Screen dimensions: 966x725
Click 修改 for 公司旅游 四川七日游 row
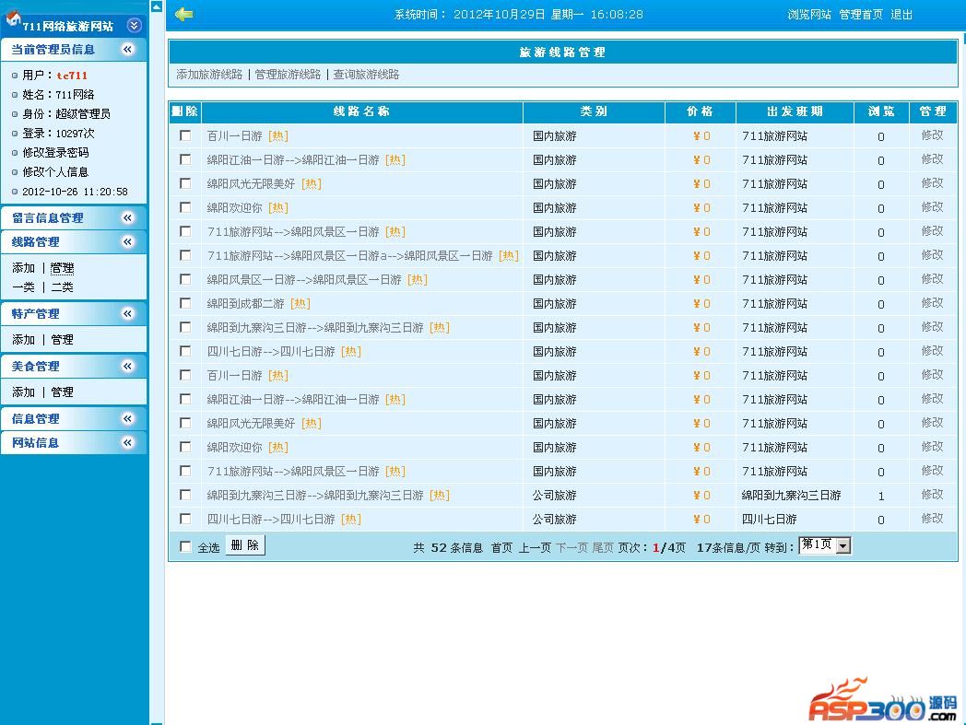pyautogui.click(x=932, y=519)
